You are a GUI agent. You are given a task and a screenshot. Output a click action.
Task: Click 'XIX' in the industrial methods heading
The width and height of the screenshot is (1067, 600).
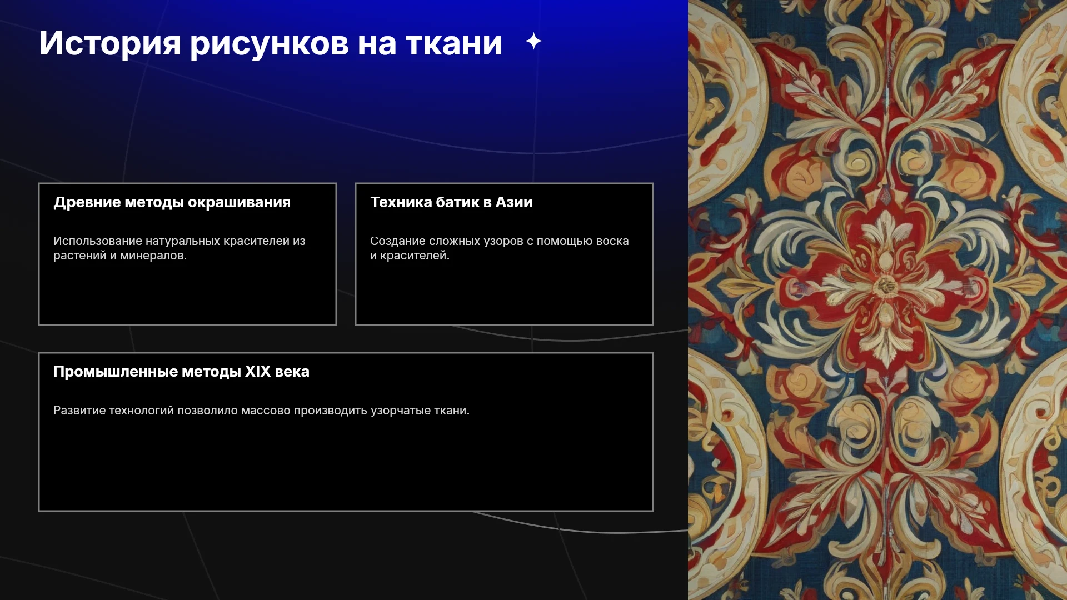click(x=258, y=372)
